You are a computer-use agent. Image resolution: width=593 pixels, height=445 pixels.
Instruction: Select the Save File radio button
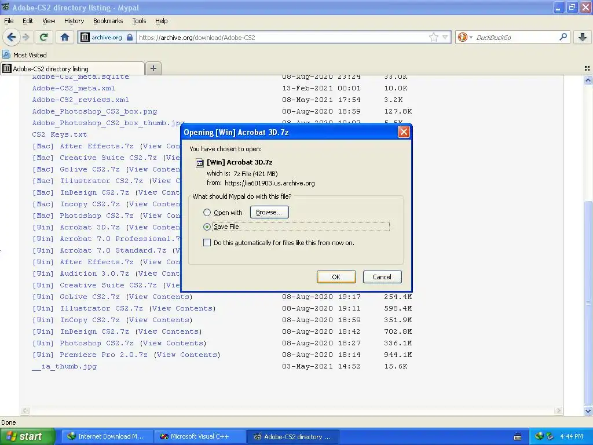click(207, 227)
